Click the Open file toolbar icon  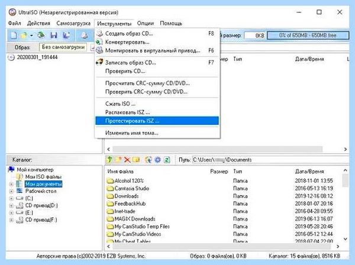(24, 35)
